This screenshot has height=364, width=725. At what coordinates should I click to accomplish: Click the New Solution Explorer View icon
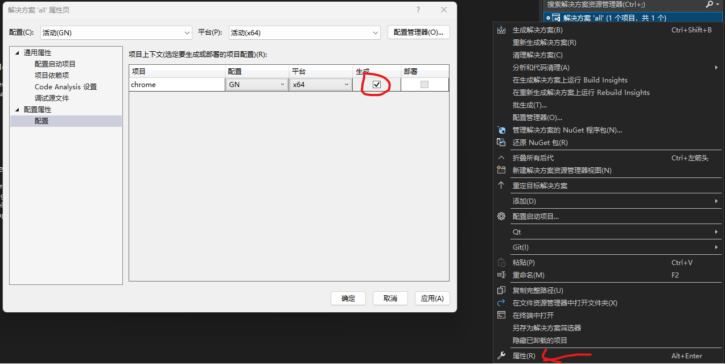(501, 169)
